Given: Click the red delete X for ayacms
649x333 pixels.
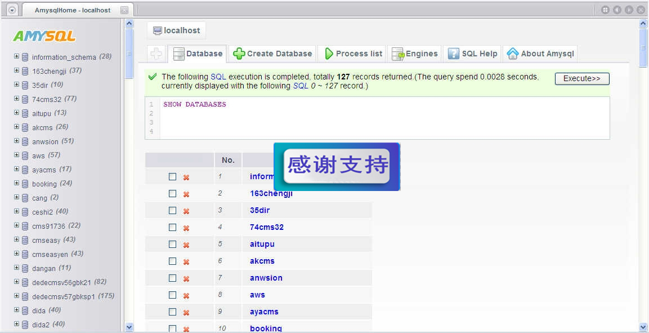Looking at the screenshot, I should [186, 313].
